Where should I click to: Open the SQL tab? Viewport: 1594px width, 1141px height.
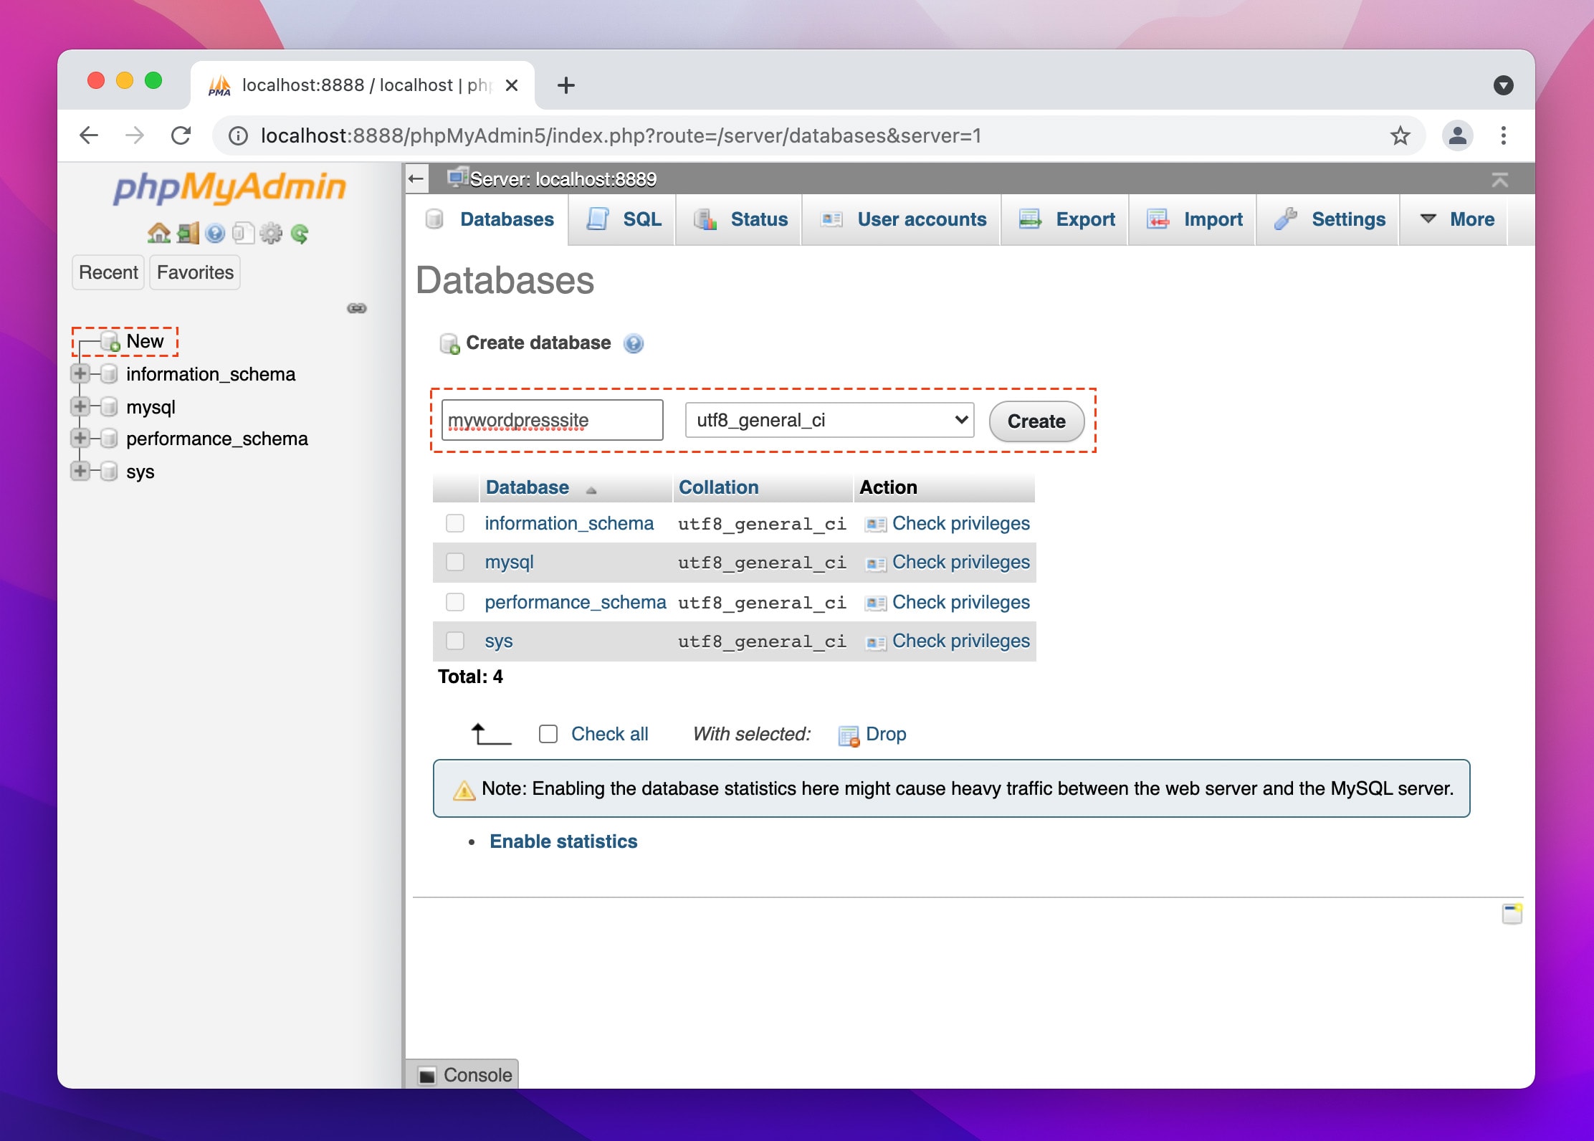point(640,220)
